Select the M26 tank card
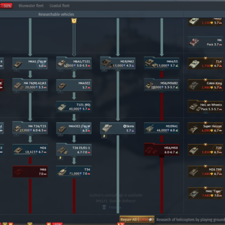Screen dimensions: 225x225 pyautogui.click(x=30, y=150)
